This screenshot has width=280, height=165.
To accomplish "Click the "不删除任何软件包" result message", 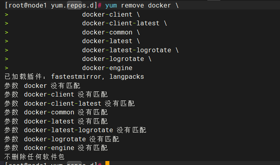I will tap(34, 157).
